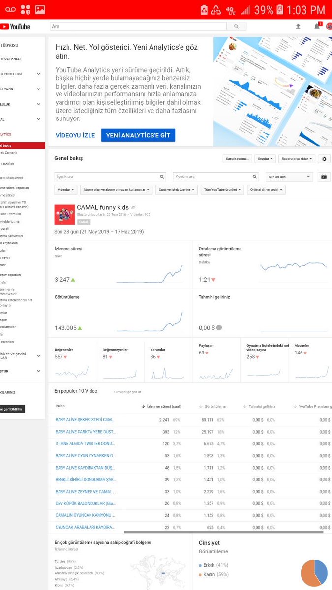Open the notifications bell
The width and height of the screenshot is (332, 590).
pos(317,26)
